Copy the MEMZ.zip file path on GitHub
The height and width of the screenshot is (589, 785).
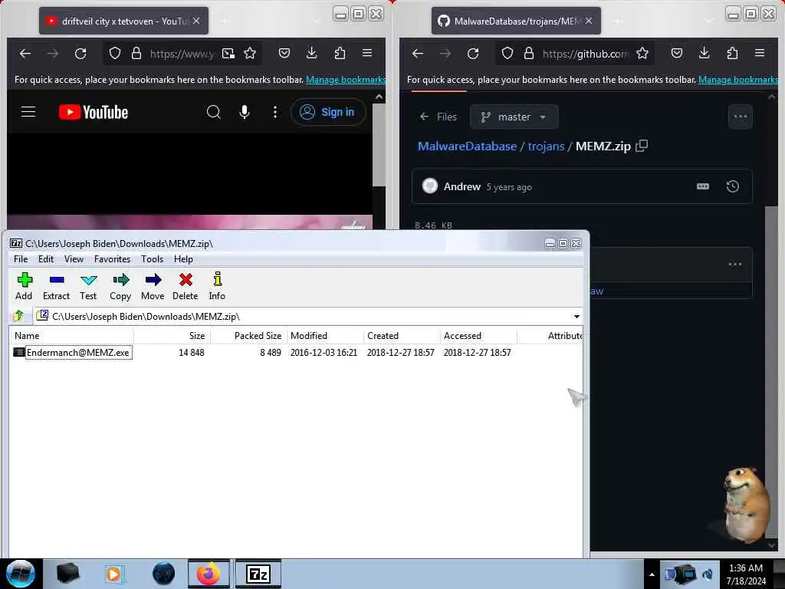[x=642, y=146]
